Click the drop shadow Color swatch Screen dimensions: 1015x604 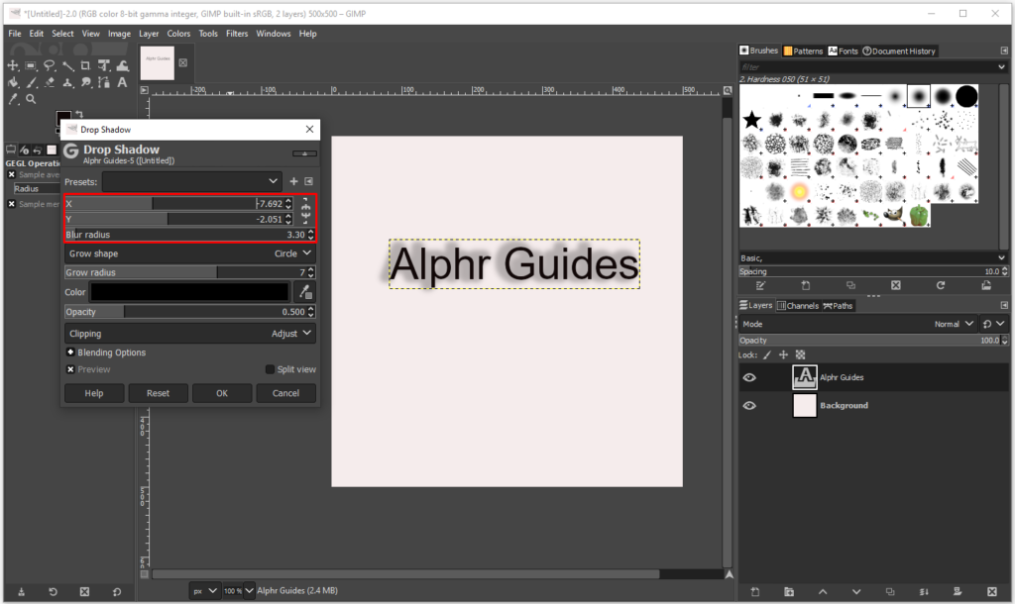tap(188, 291)
